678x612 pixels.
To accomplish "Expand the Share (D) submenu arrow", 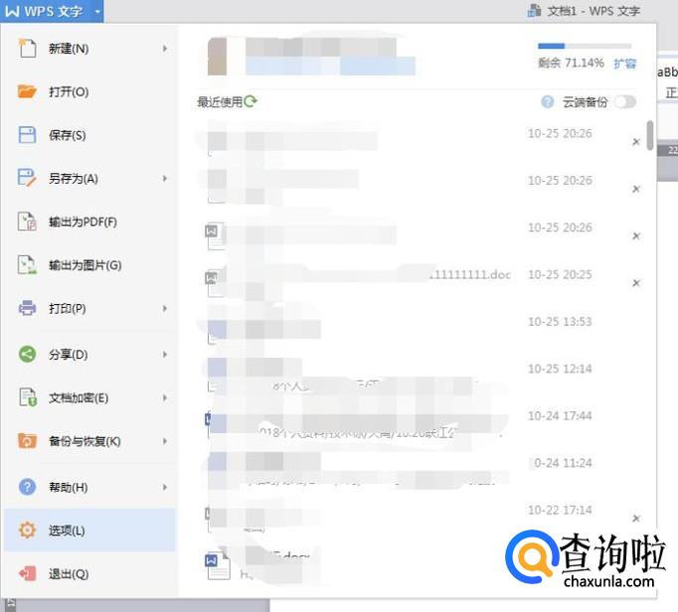I will [x=165, y=355].
